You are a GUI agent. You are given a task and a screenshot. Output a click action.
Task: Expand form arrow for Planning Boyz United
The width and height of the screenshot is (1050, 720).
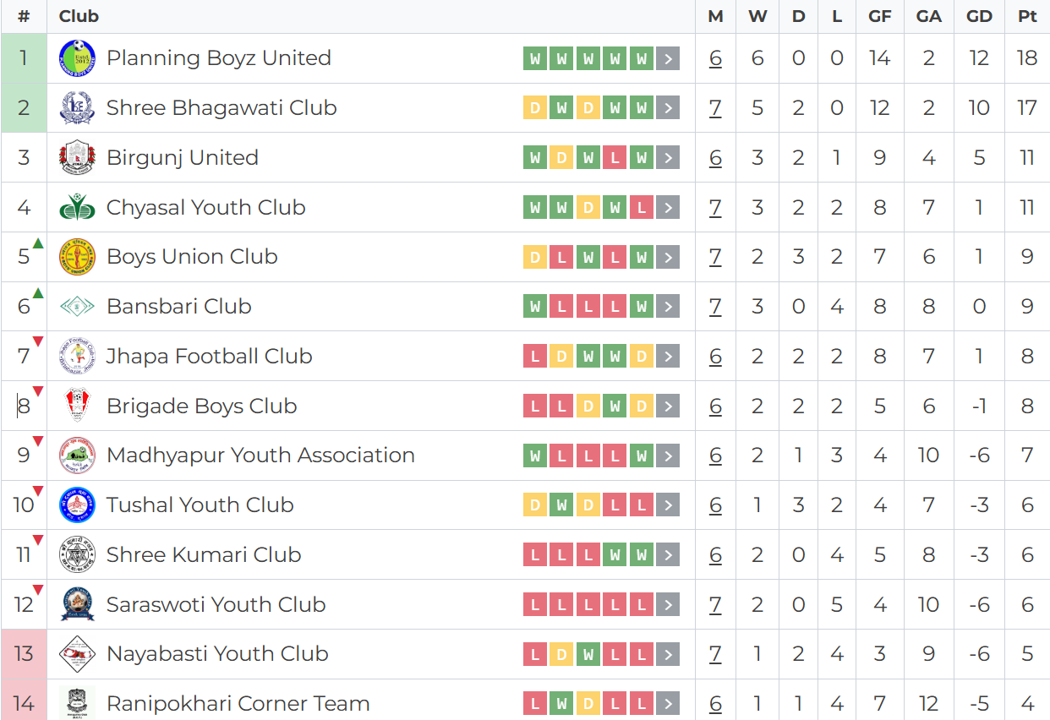[668, 58]
